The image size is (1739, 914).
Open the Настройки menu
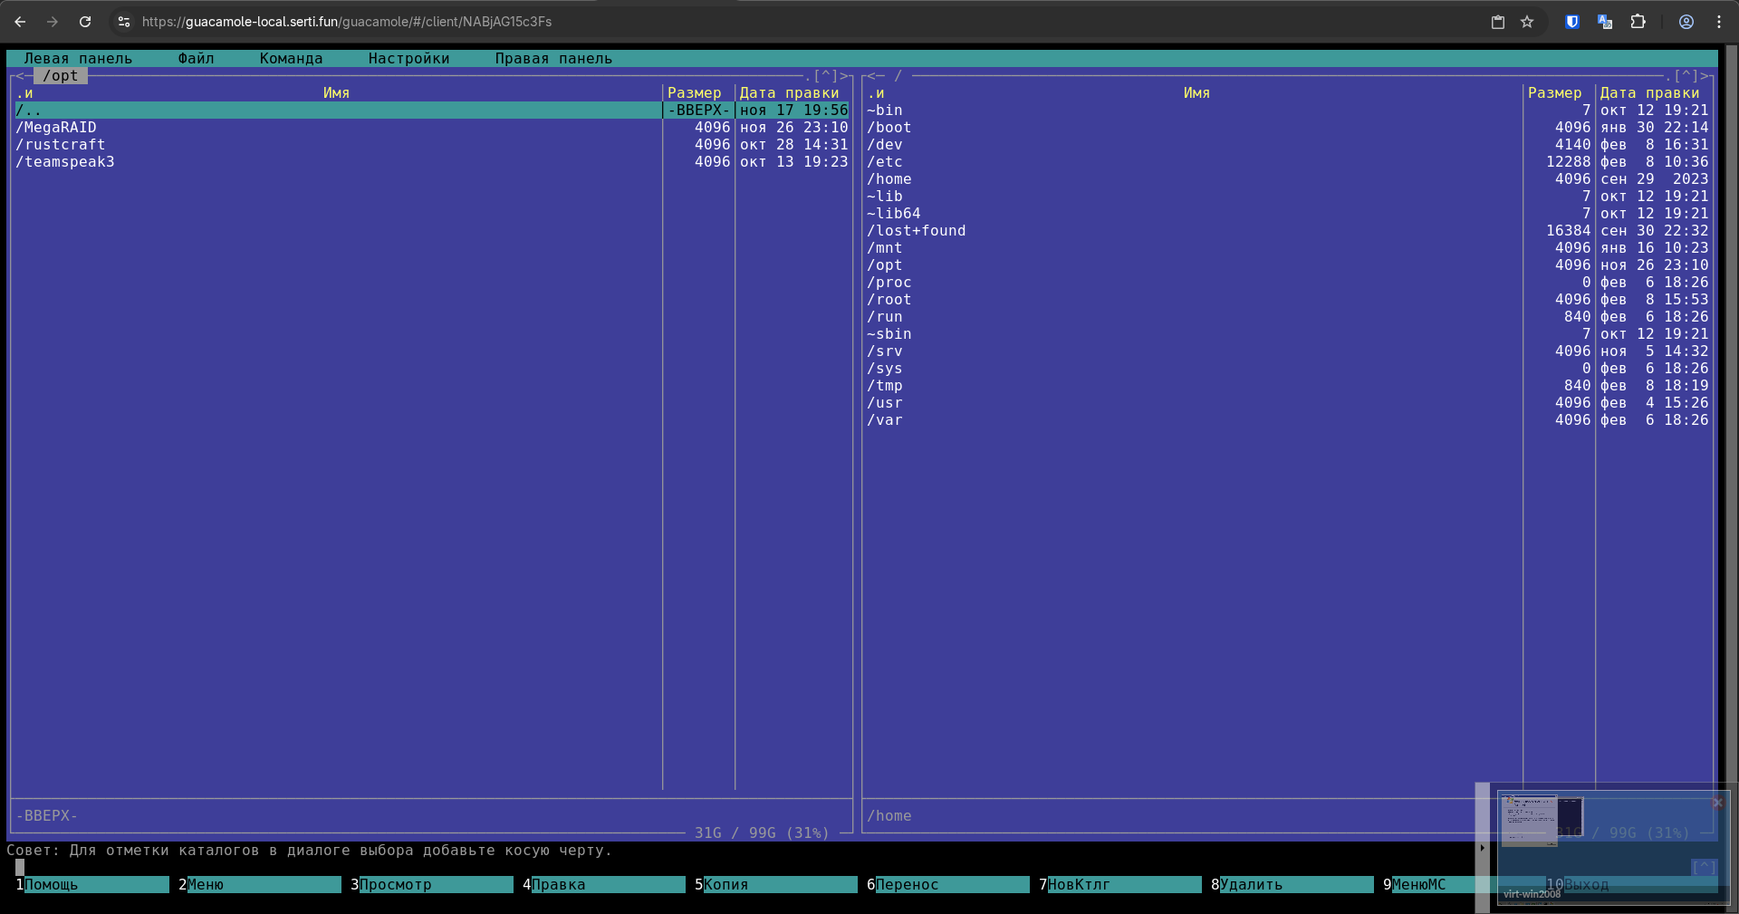tap(408, 59)
